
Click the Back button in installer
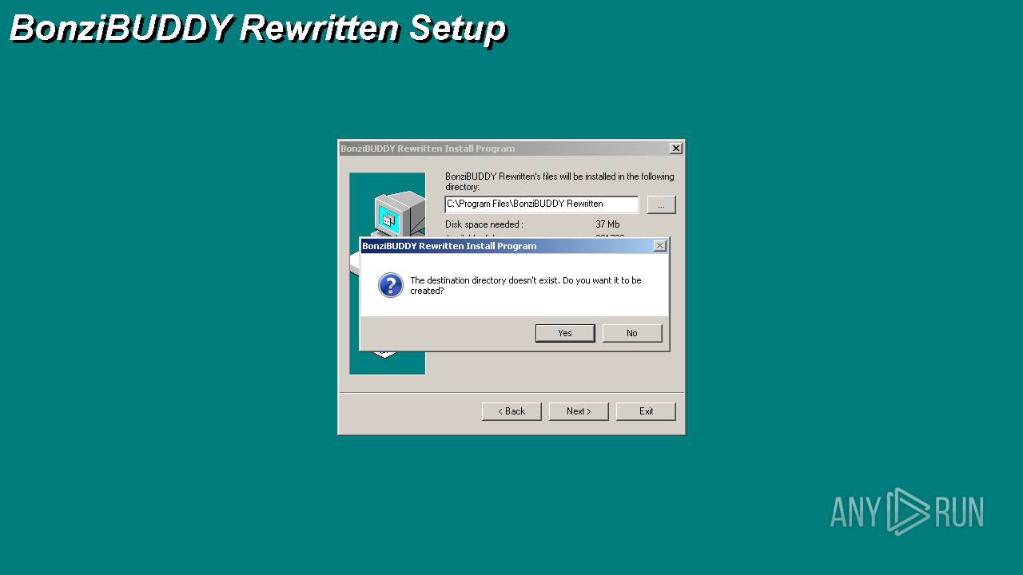tap(511, 411)
